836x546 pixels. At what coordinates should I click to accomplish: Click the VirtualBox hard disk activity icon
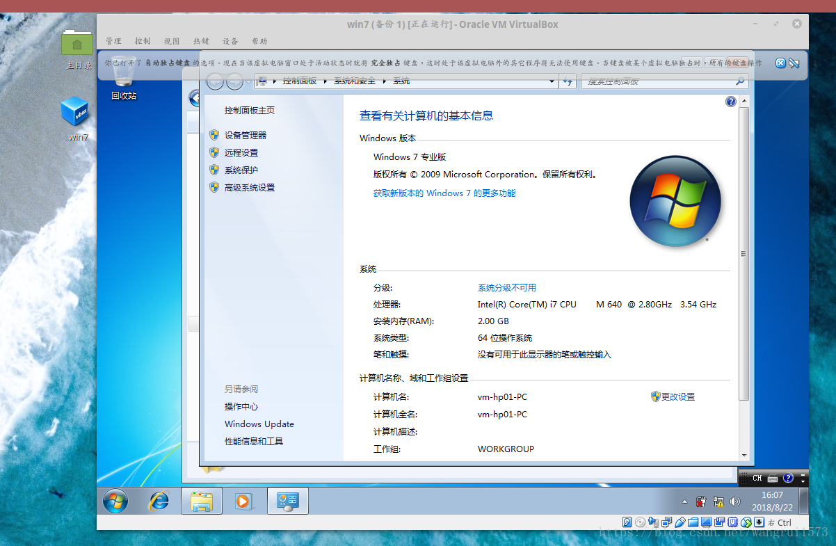(627, 522)
